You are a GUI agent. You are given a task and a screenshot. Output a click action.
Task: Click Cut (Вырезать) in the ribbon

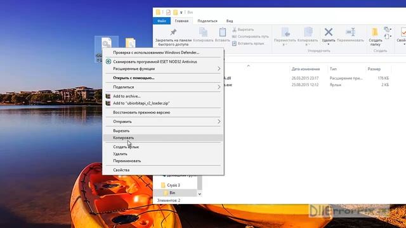(243, 30)
